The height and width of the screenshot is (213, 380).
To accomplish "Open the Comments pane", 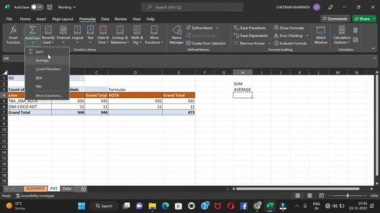I will pos(335,19).
